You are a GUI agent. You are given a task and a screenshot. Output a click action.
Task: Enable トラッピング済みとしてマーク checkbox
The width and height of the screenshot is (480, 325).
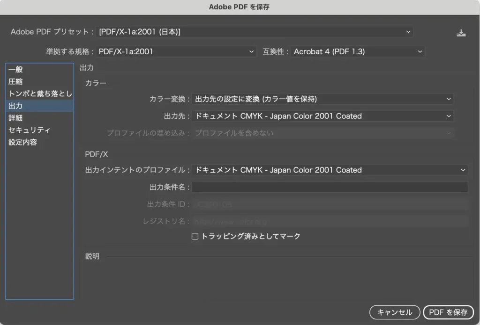[x=195, y=236]
